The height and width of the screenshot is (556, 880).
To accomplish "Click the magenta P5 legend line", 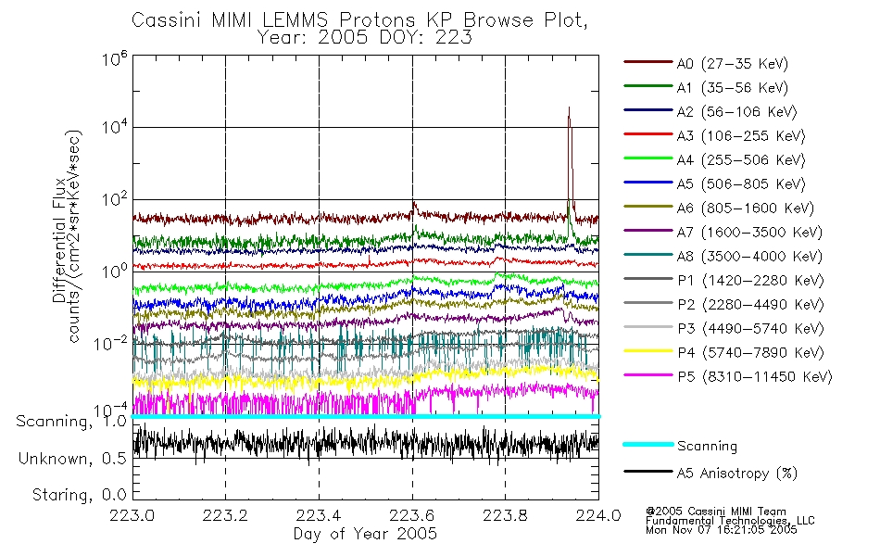I will pyautogui.click(x=648, y=374).
